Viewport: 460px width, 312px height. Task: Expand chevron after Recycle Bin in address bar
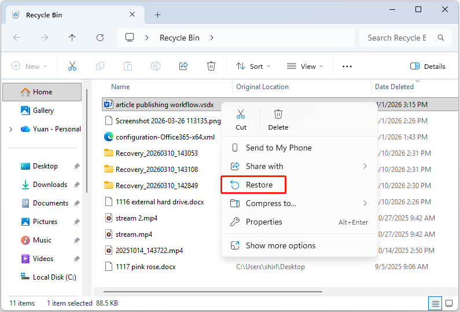212,38
